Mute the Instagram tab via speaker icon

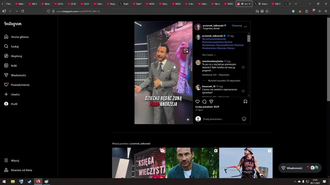point(242,4)
